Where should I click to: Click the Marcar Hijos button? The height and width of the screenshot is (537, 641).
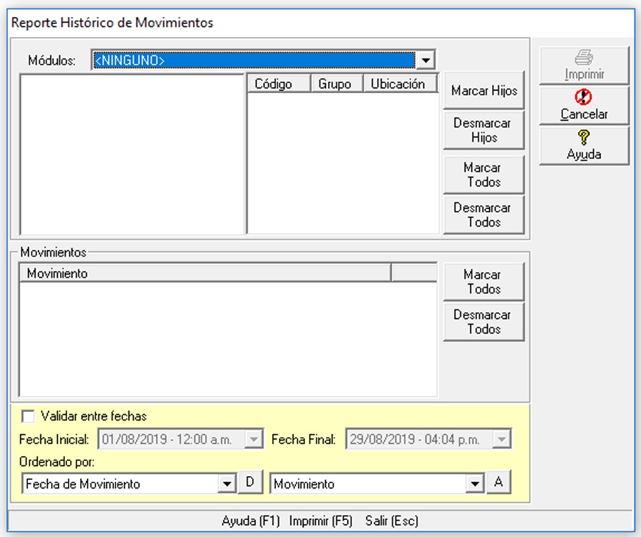484,90
